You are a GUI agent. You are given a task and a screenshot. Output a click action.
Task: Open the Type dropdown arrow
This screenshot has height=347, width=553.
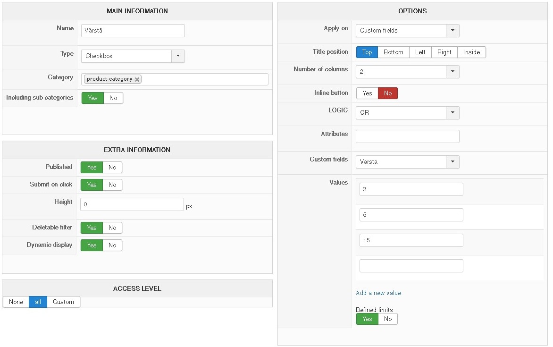(x=178, y=56)
